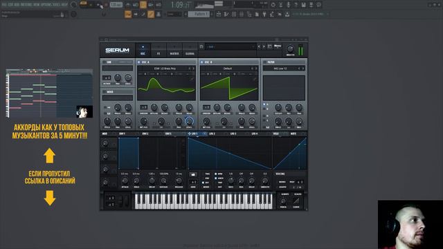Turn the OSC A LEVEL knob
This screenshot has height=249, width=443.
[x=189, y=122]
